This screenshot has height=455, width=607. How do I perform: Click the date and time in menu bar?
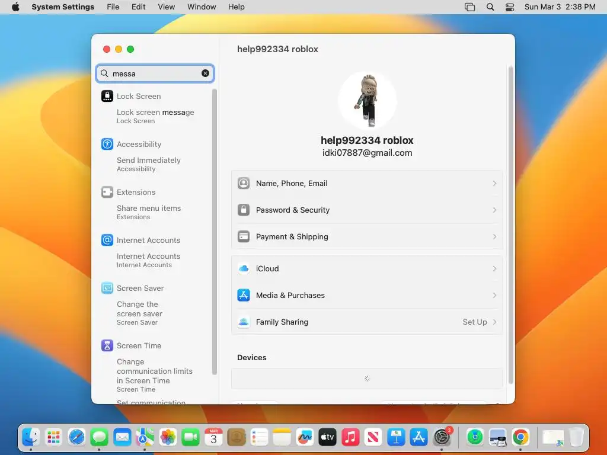[560, 7]
